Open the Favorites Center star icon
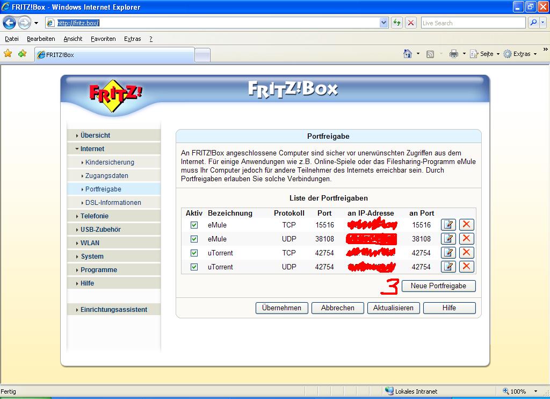 [8, 54]
